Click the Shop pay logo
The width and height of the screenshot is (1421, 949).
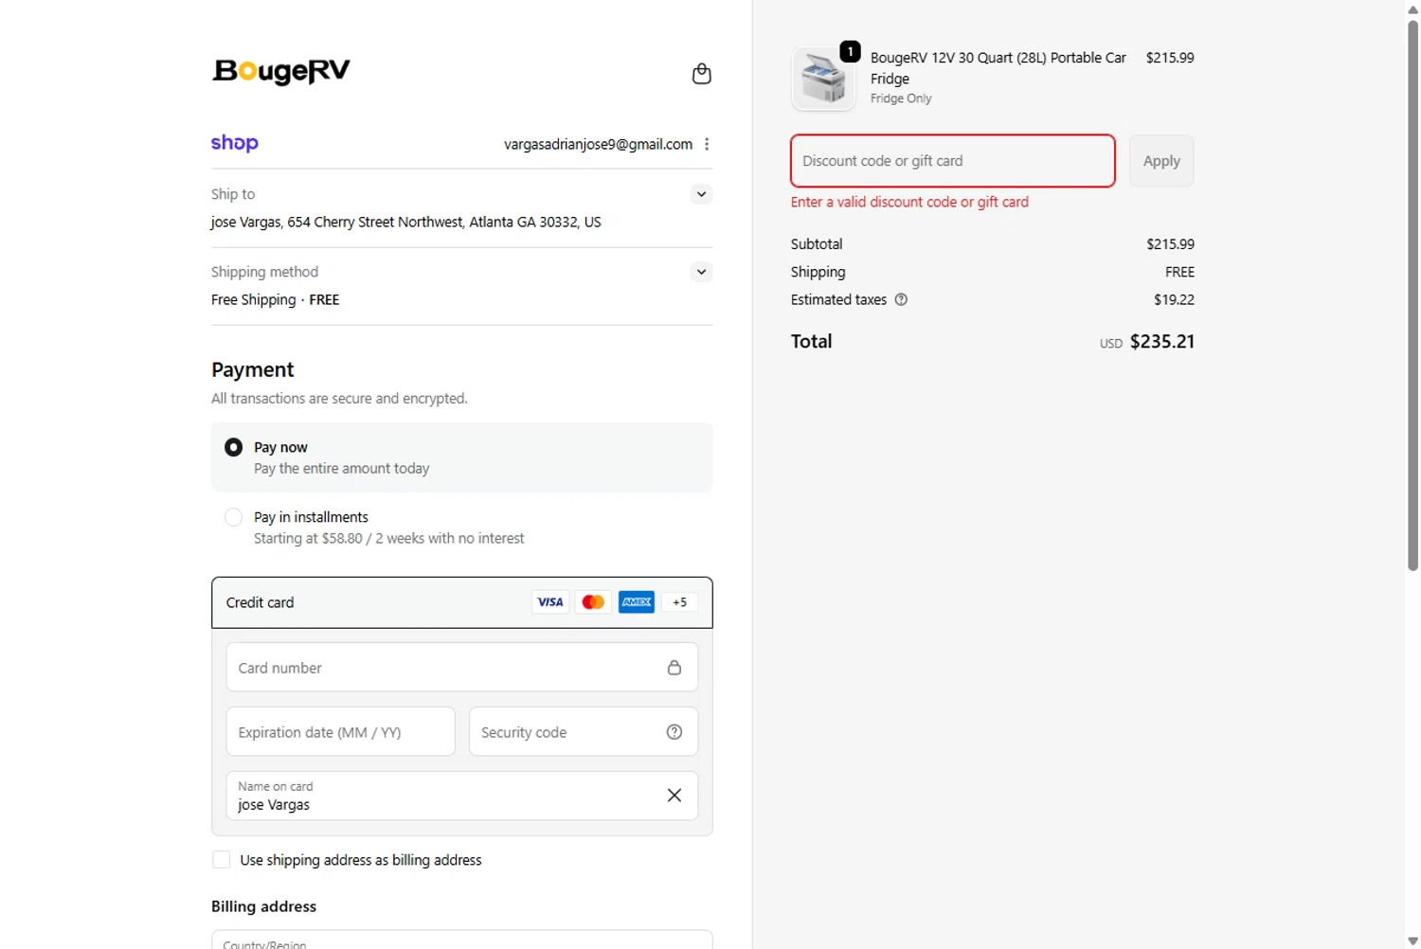coord(234,143)
